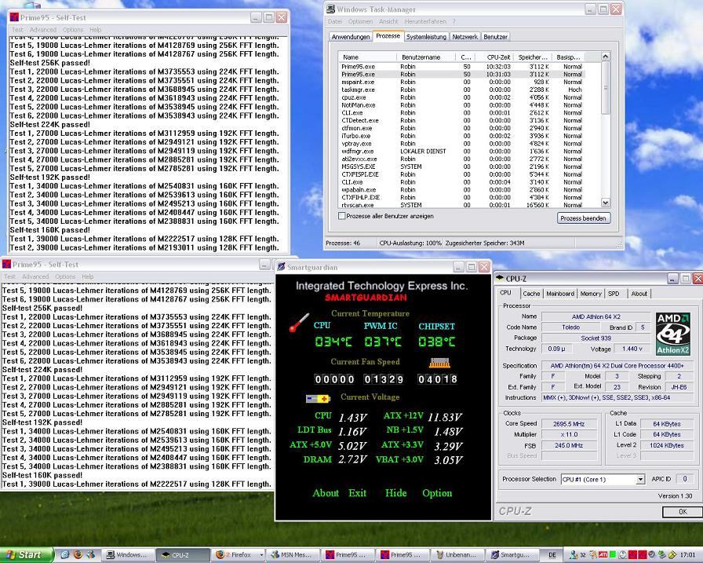Image resolution: width=703 pixels, height=563 pixels.
Task: Click Hide in Smartguardian
Action: [x=396, y=493]
